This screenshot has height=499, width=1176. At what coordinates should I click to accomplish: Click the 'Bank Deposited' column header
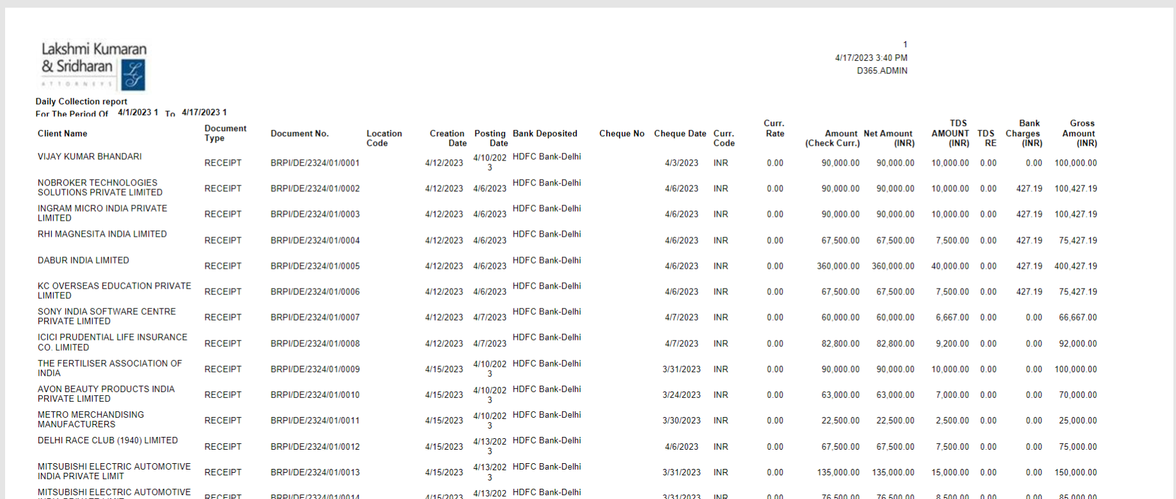[x=545, y=134]
